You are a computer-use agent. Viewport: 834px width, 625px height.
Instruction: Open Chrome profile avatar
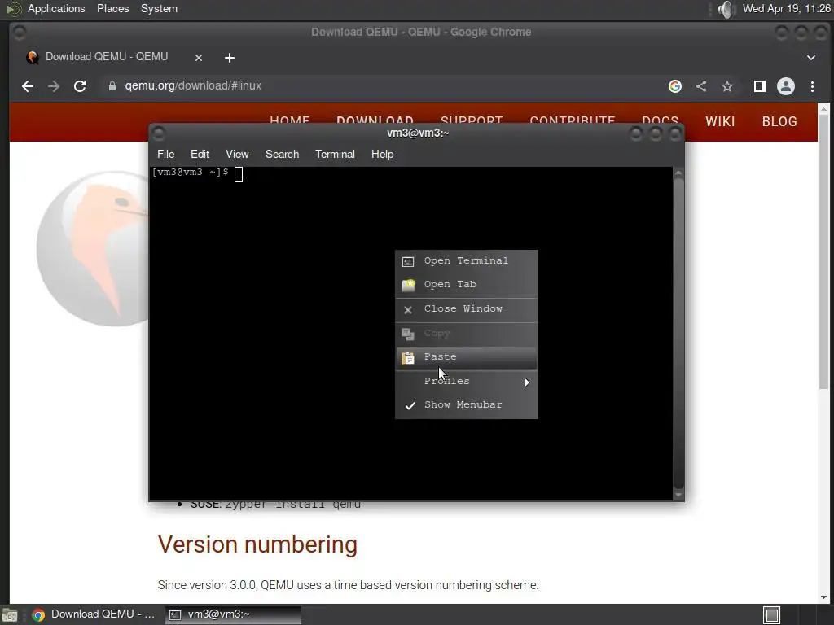coord(786,86)
